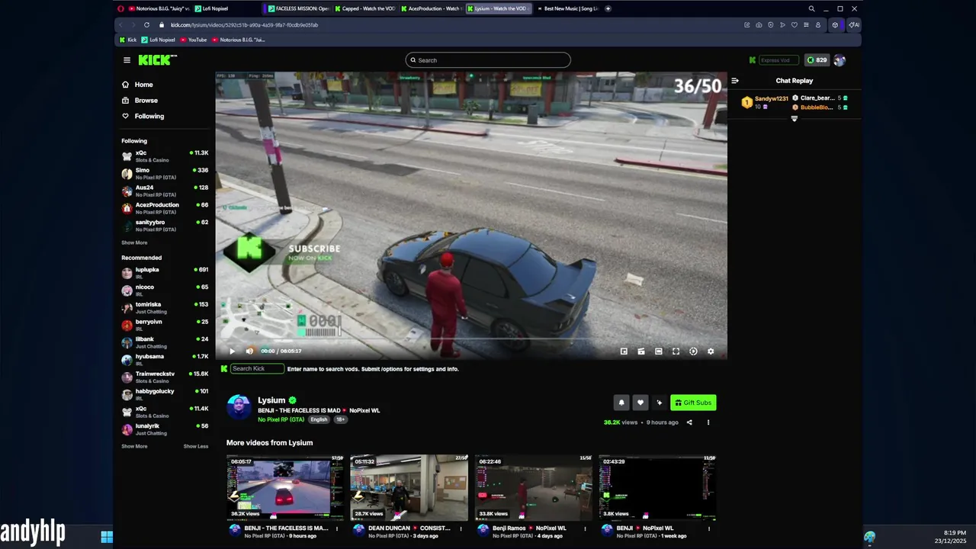Open the three-dot menu beside share icon
Screen dimensions: 976x549
click(x=708, y=422)
